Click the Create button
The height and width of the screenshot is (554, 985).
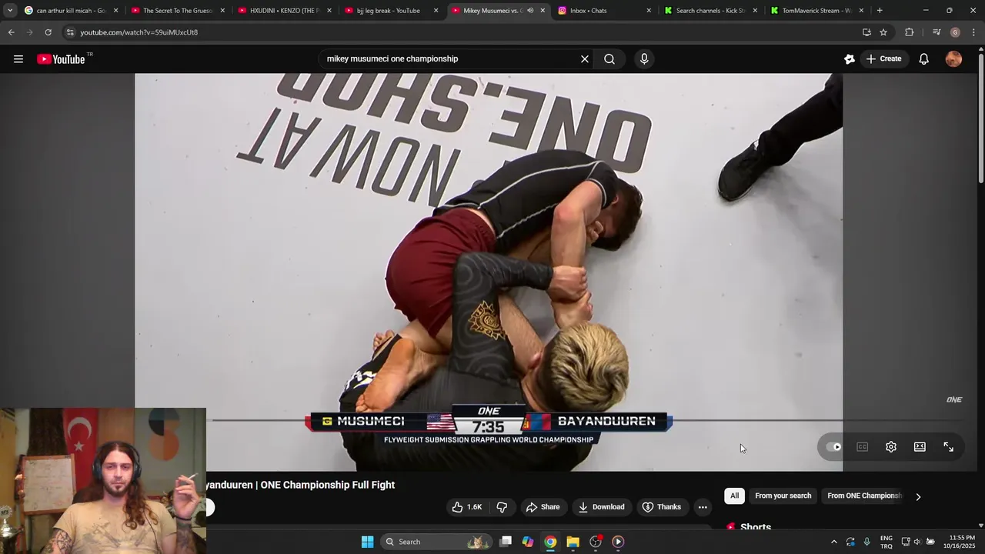(883, 59)
